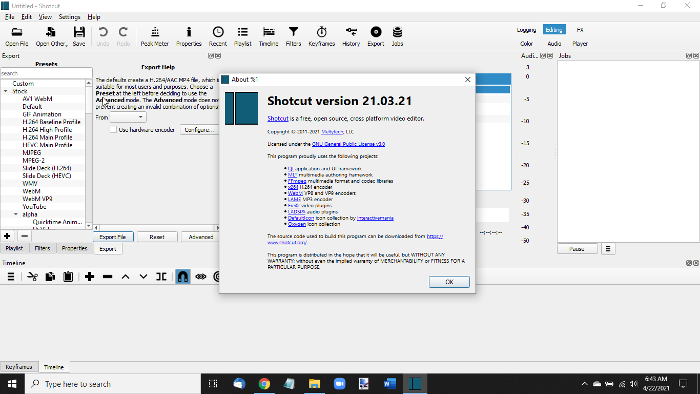Open the View menu
Viewport: 700px width, 394px height.
point(45,17)
